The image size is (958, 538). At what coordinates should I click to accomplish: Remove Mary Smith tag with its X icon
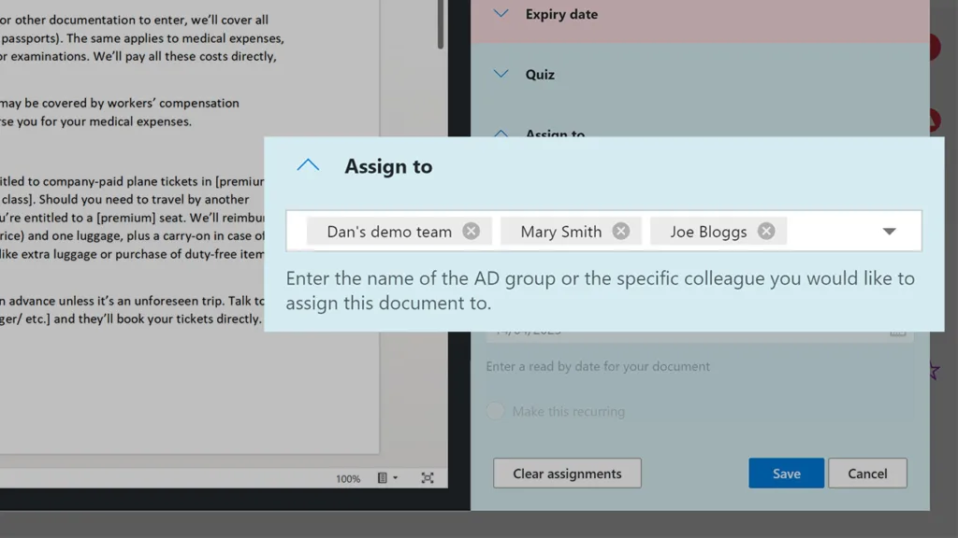[x=621, y=232]
